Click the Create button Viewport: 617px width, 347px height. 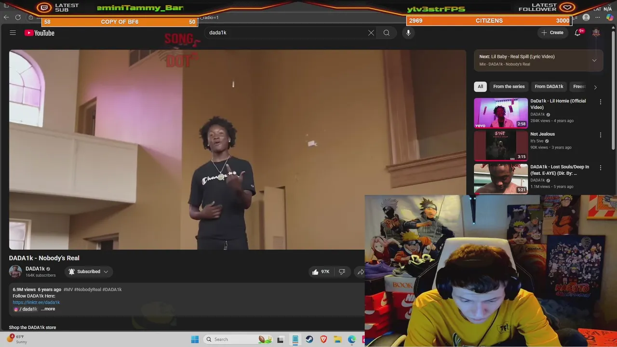(x=552, y=33)
